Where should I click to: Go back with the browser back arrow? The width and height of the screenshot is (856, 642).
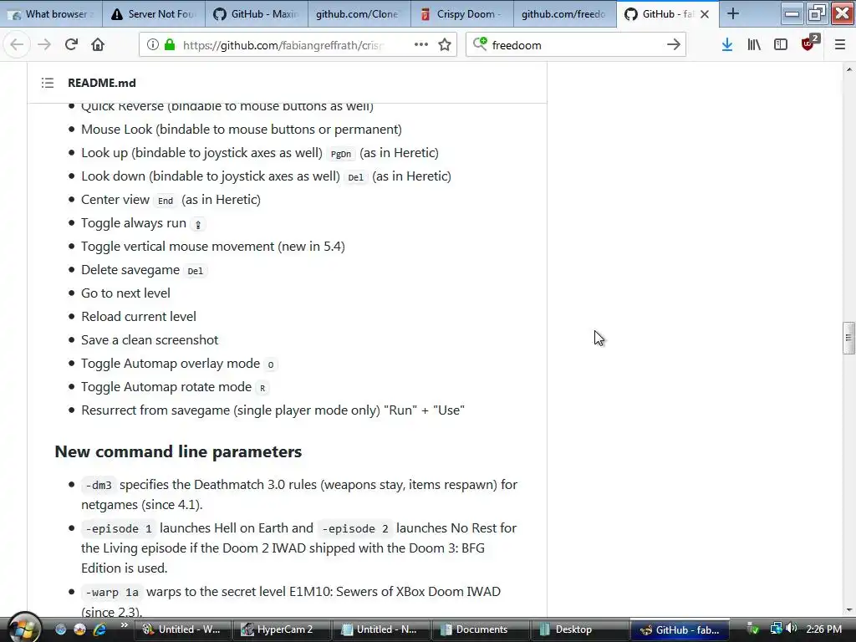(x=17, y=45)
